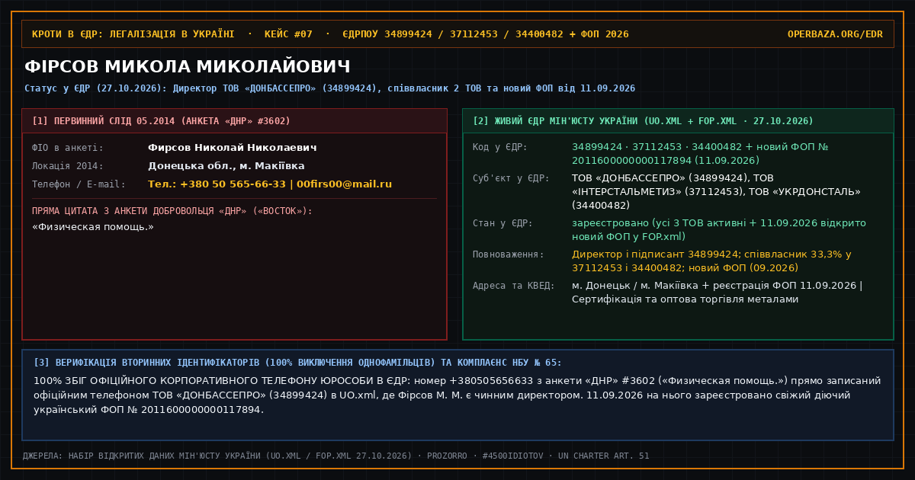Select the value ТОВ «ДОНБАССЕПРО» (34899424), ТОВ «ІНТЕРСТАЛЬМЕТИЗ»
The width and height of the screenshot is (915, 480).
pyautogui.click(x=716, y=191)
